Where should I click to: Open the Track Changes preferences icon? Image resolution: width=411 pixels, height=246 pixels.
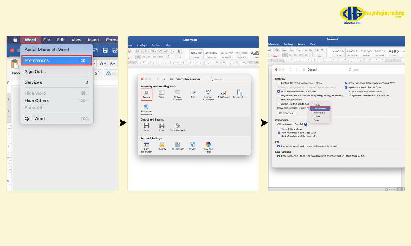pyautogui.click(x=177, y=126)
